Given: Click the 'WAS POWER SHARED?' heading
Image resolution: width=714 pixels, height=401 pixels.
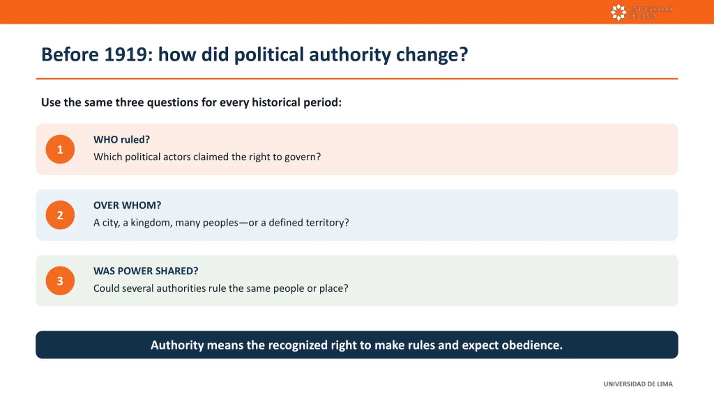Looking at the screenshot, I should tap(146, 271).
